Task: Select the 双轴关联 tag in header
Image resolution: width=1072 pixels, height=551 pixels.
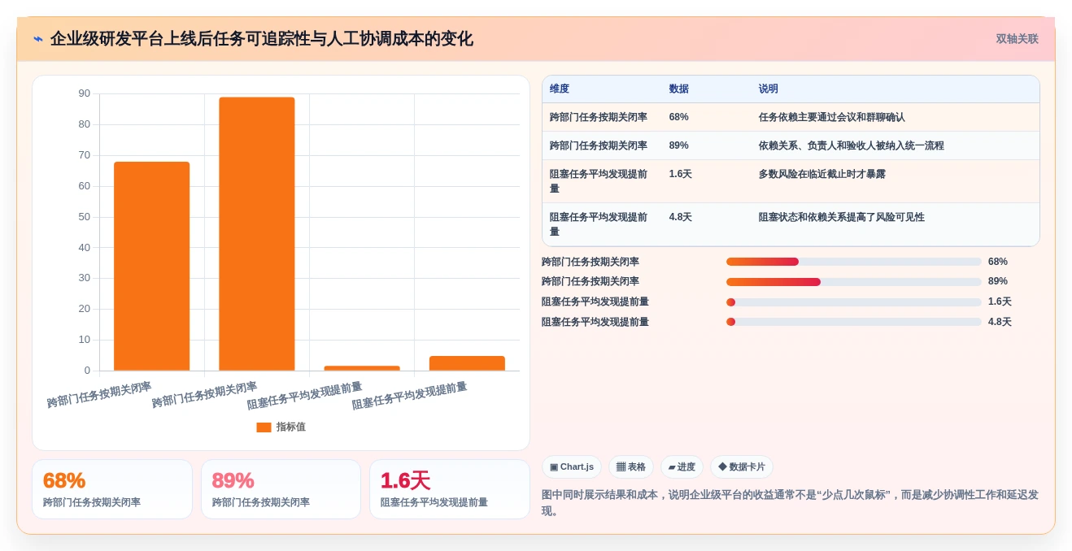Action: tap(1017, 39)
